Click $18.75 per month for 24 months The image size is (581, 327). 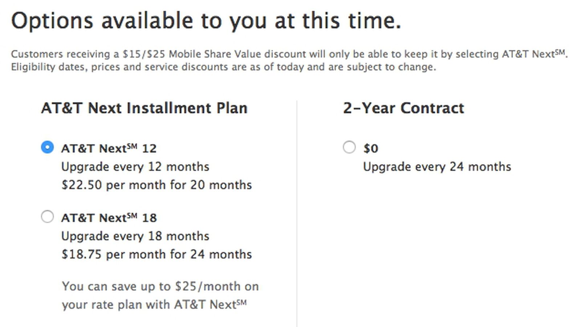[157, 254]
